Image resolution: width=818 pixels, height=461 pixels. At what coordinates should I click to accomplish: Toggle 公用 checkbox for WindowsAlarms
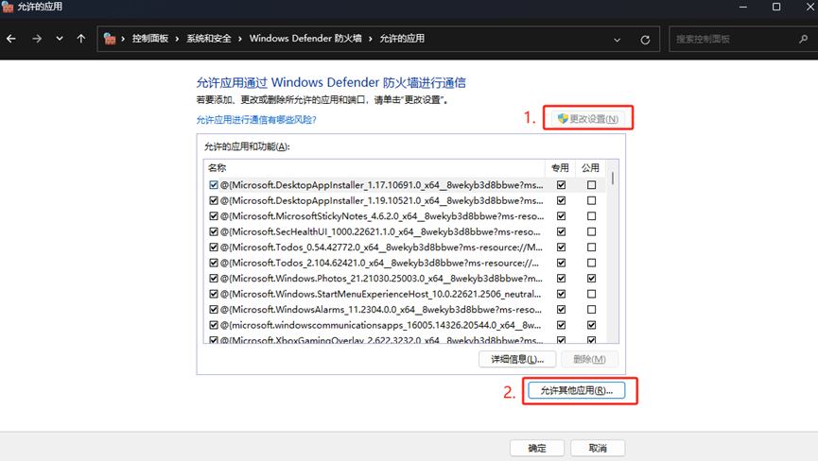(592, 310)
